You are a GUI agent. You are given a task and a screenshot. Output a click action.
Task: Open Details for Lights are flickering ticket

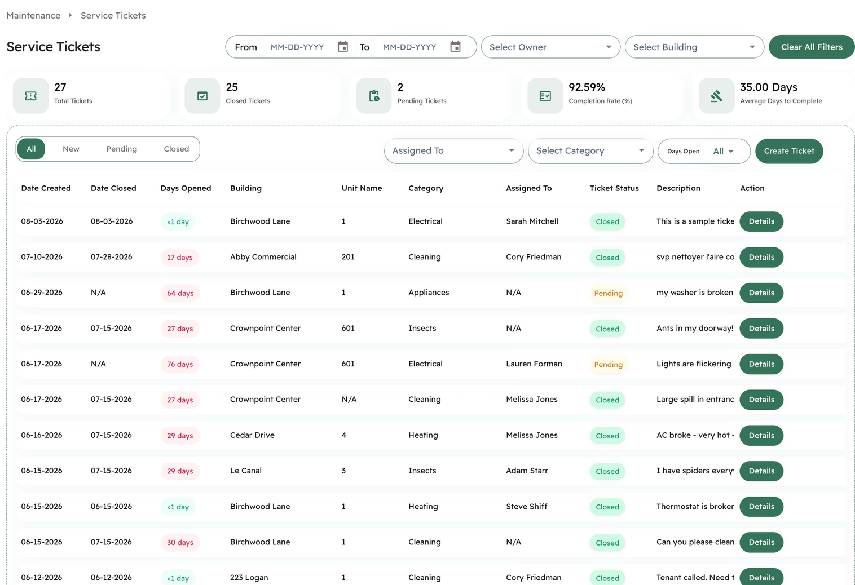761,364
